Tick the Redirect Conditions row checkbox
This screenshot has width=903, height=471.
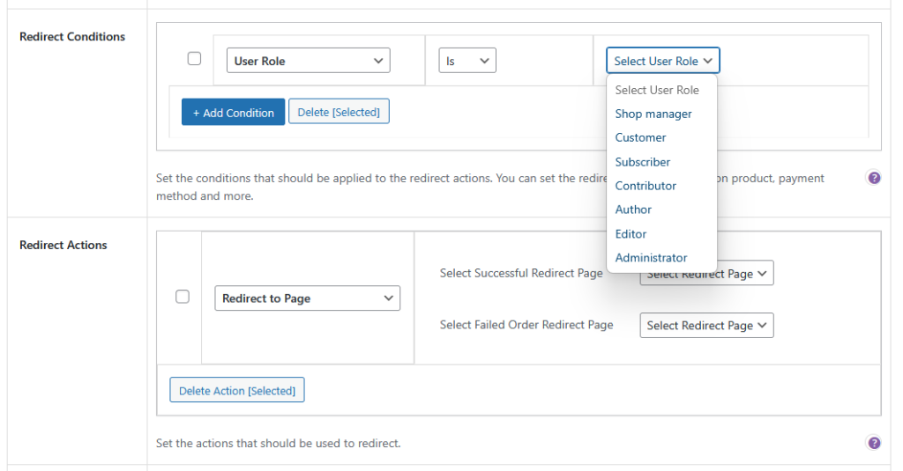(194, 59)
